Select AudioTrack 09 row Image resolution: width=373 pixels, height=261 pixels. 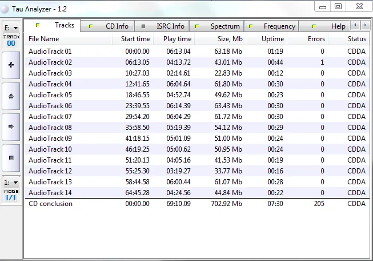pyautogui.click(x=197, y=139)
